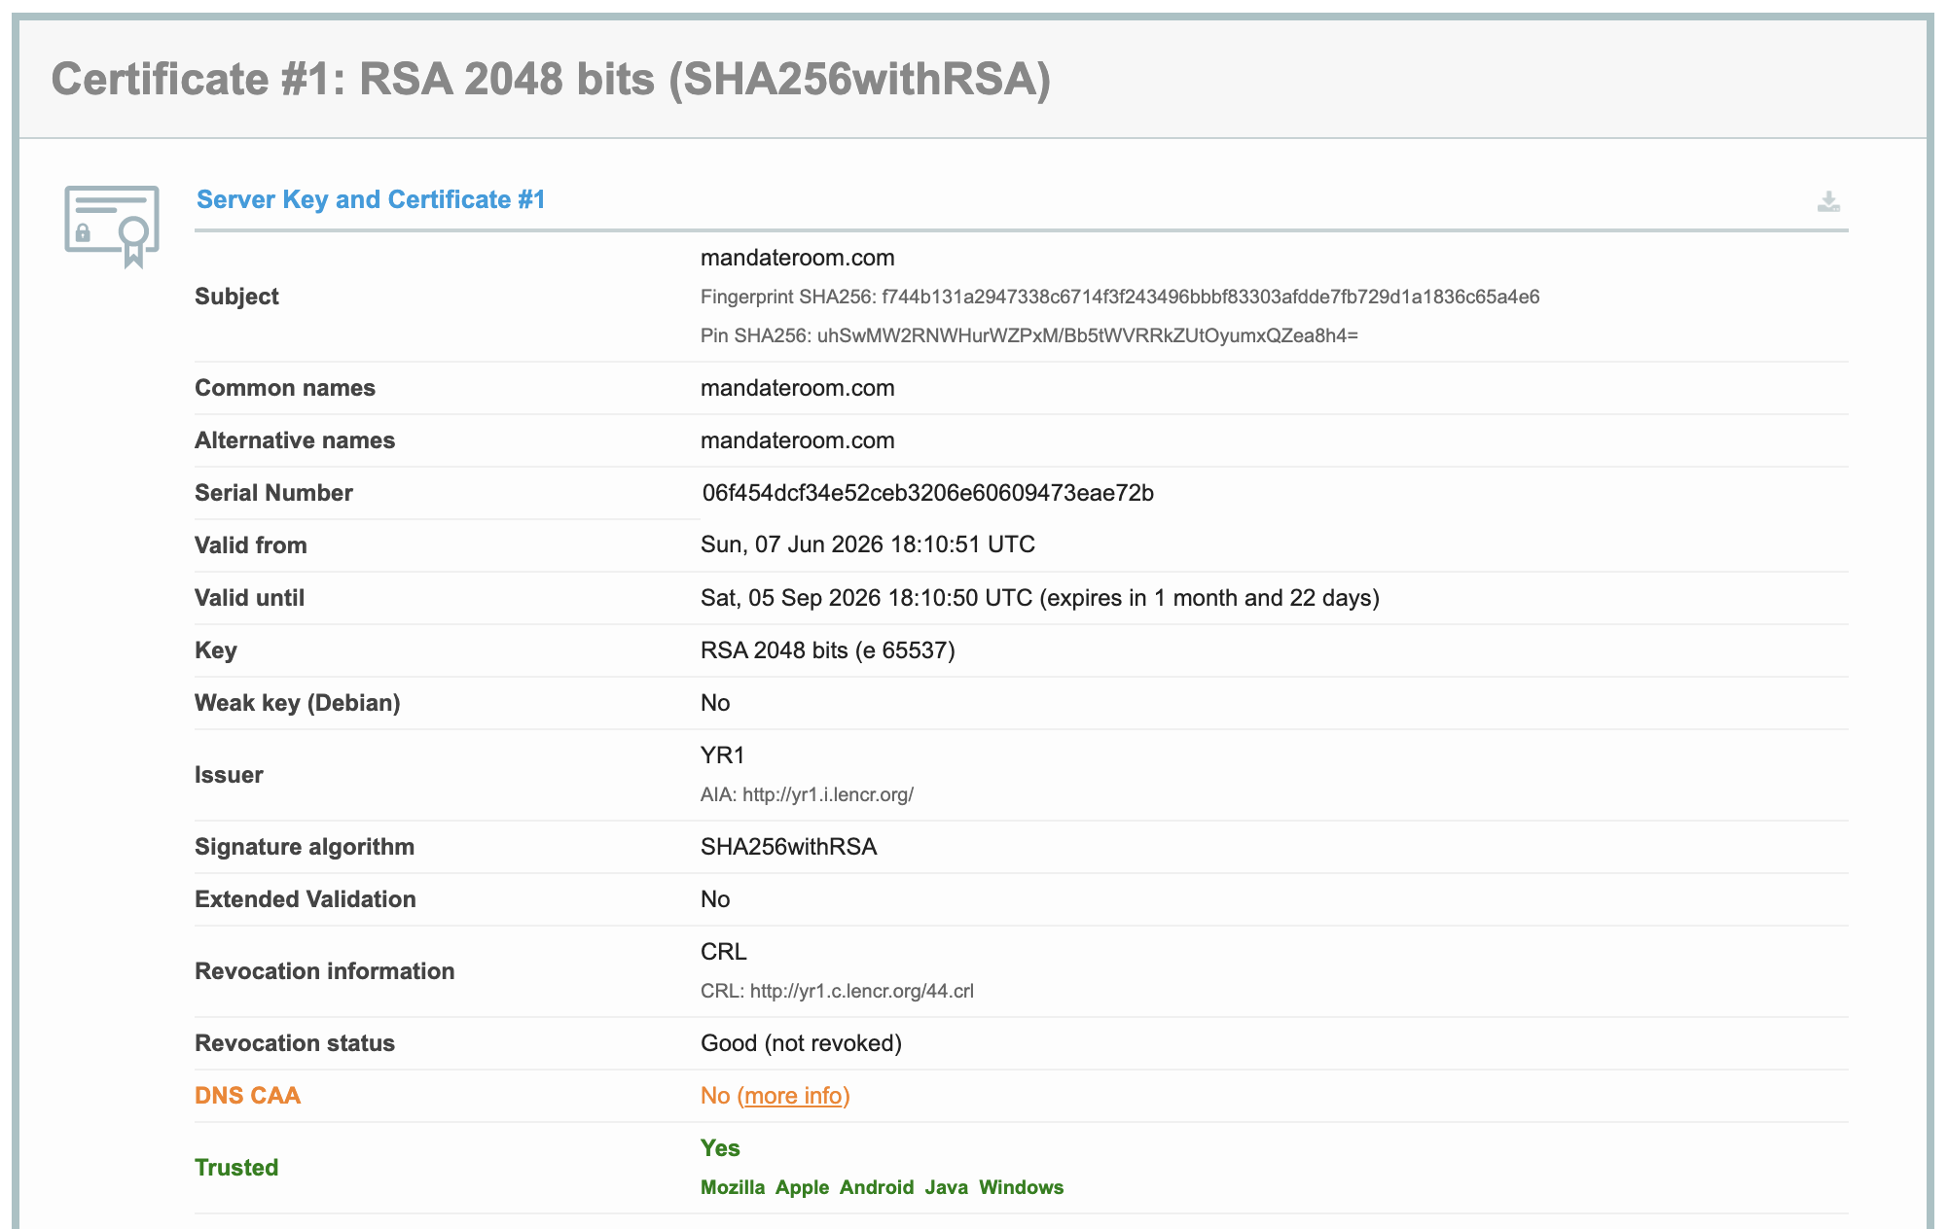
Task: Click the Server Key and Certificate #1 heading
Action: pos(371,199)
